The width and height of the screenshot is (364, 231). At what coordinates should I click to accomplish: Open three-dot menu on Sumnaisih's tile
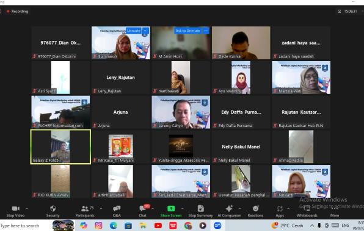click(x=145, y=31)
